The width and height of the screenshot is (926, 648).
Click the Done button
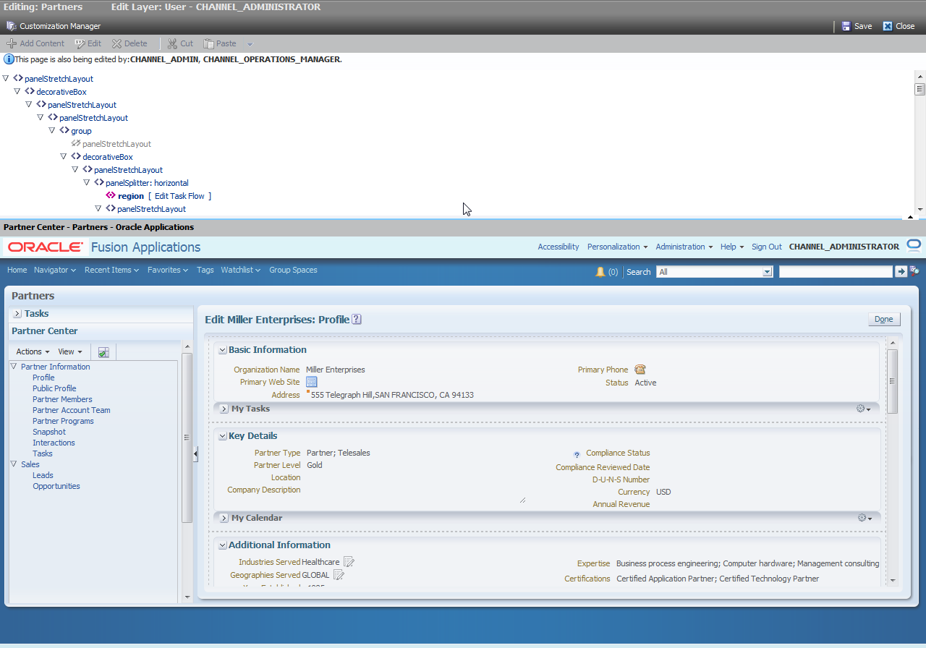(x=883, y=319)
